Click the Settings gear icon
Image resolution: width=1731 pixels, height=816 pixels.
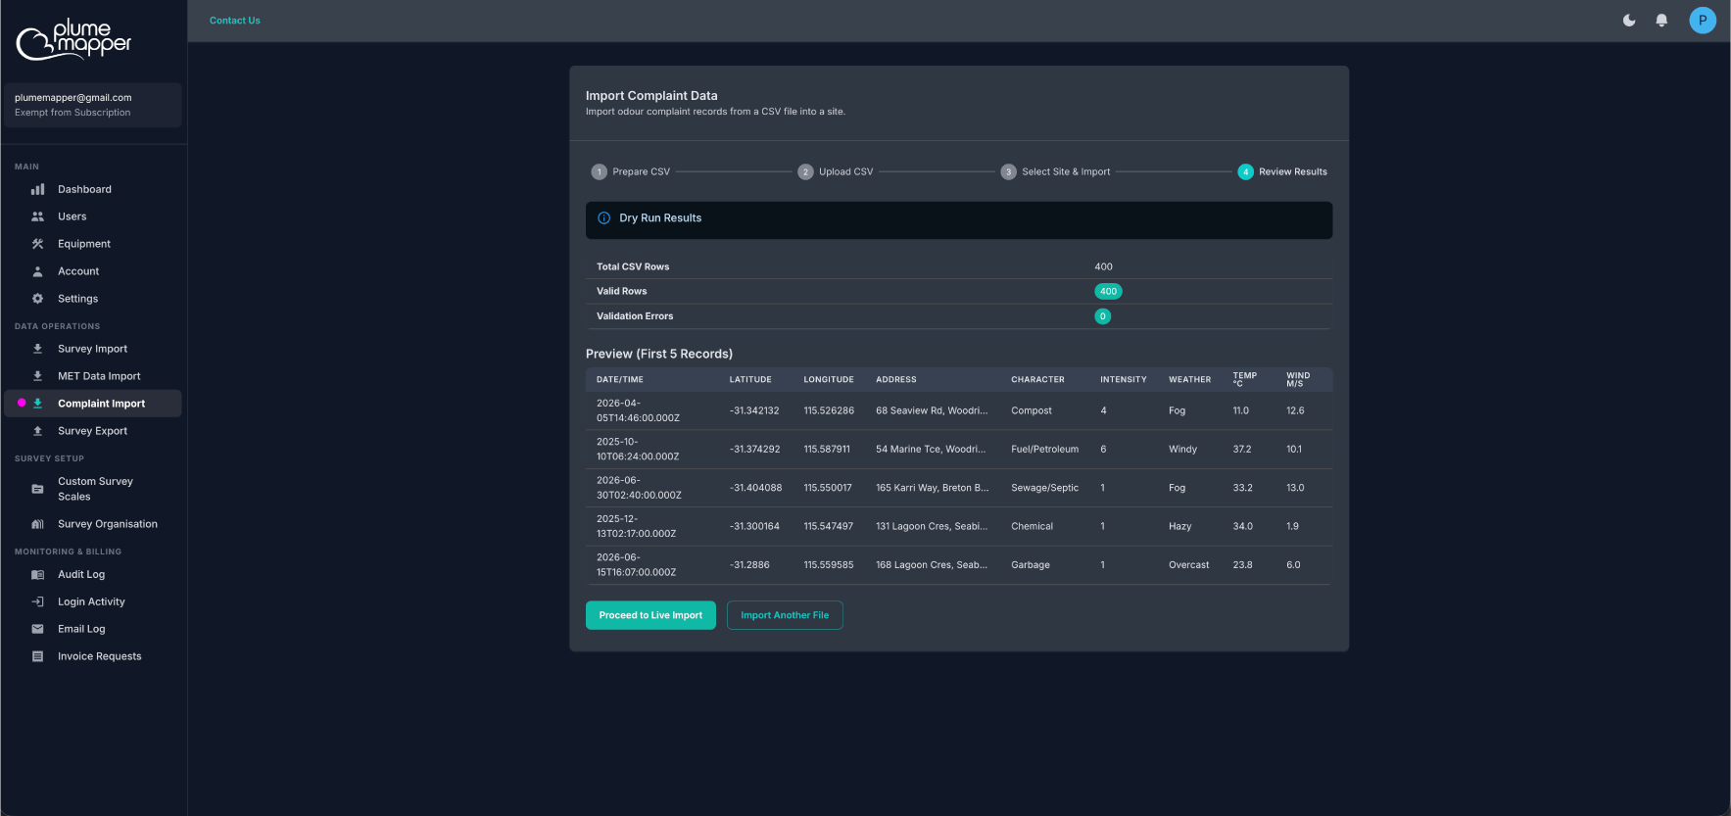[38, 299]
